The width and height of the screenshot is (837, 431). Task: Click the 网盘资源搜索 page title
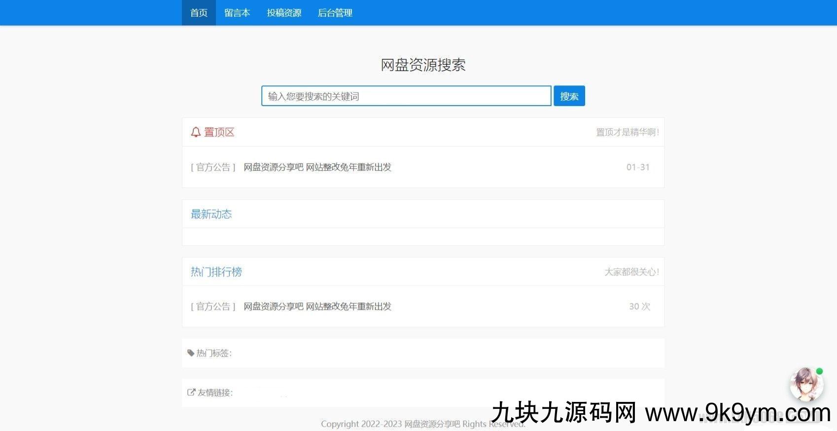(x=423, y=65)
